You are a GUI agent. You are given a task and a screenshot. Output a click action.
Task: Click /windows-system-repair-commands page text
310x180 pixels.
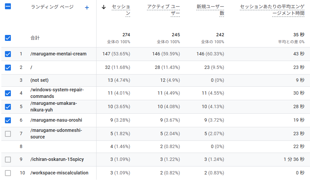click(57, 93)
